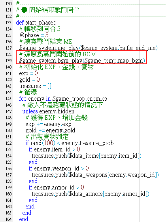Click the comment '獲得 EXP、增加金錢'

pos(57,118)
